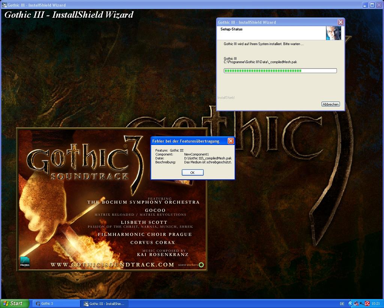Close the Fehler bei der Featuresübertragung dialog

pos(231,141)
